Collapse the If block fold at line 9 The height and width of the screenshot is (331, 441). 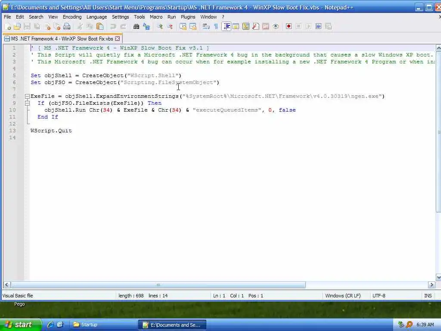click(27, 103)
